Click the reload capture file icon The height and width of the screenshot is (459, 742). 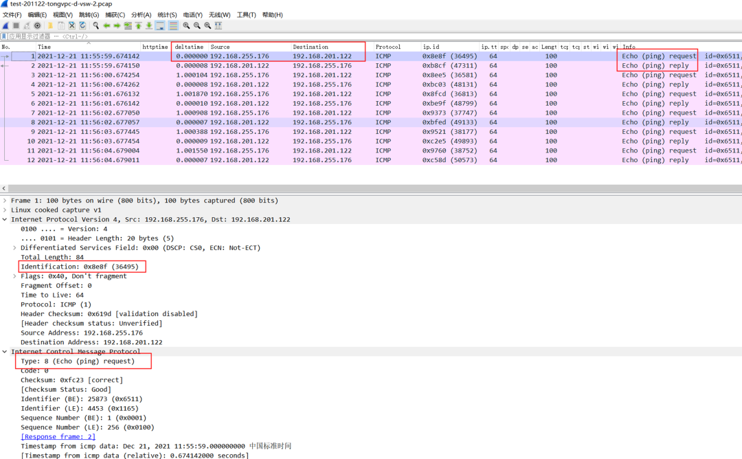[x=82, y=25]
